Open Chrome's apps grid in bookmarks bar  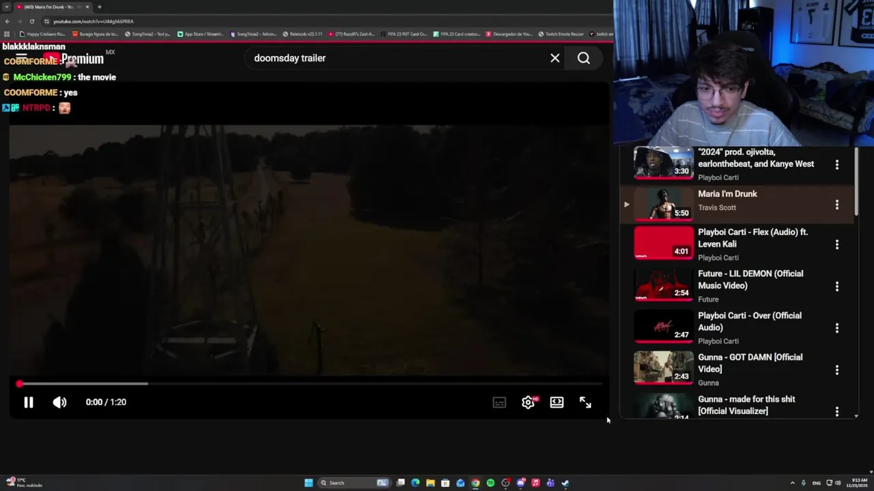tap(7, 34)
